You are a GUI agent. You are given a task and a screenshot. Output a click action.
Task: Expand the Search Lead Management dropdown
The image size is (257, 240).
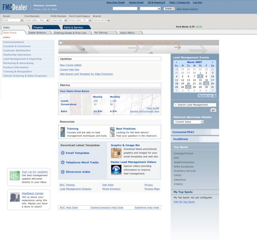pos(195,105)
